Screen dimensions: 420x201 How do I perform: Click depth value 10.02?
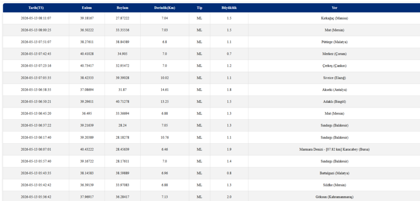tap(164, 78)
